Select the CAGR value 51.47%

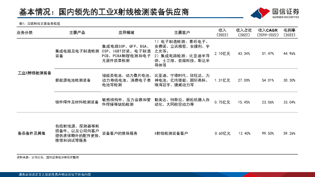268,53
